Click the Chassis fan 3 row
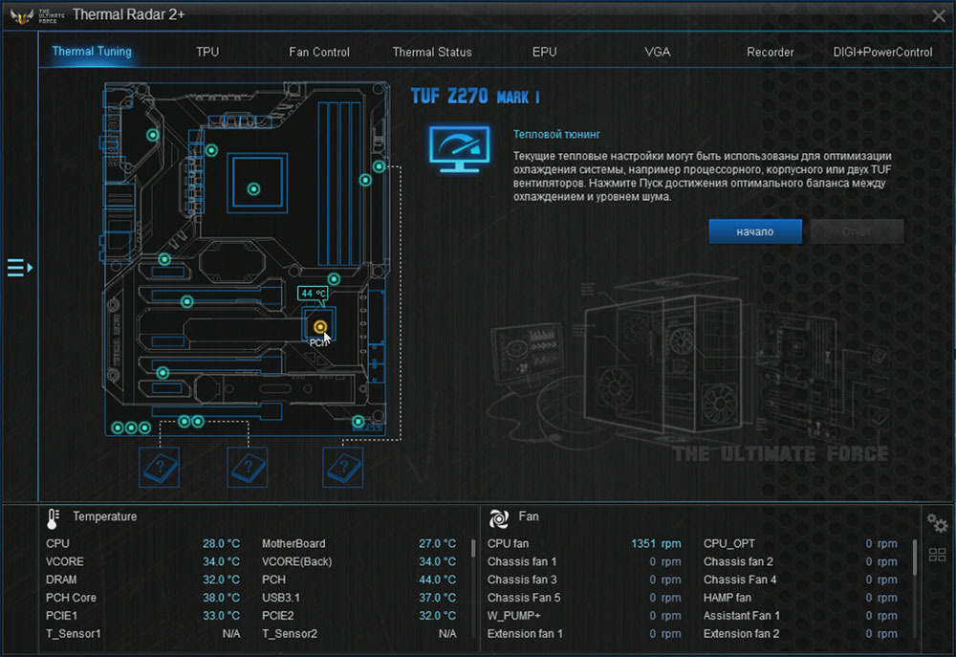Screen dimensions: 956x657 (584, 580)
